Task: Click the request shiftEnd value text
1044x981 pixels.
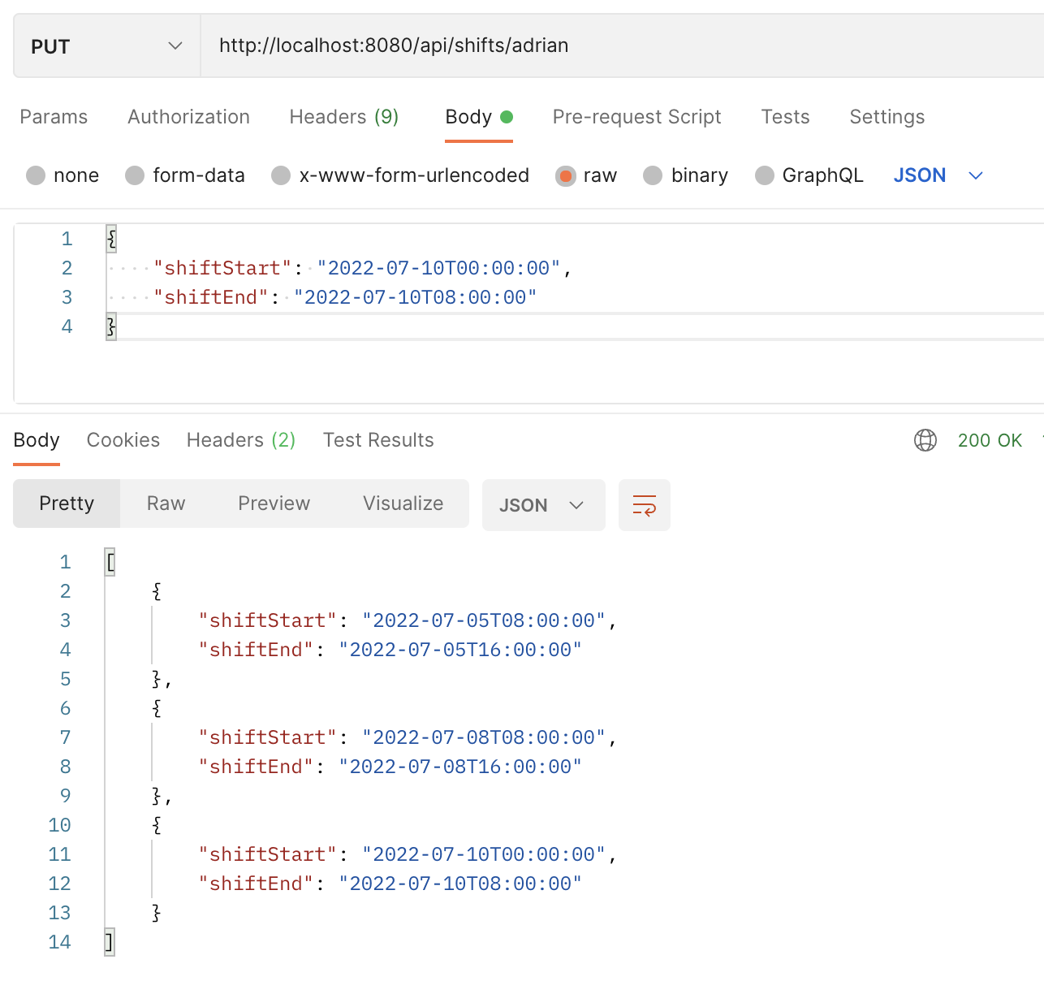Action: [416, 297]
